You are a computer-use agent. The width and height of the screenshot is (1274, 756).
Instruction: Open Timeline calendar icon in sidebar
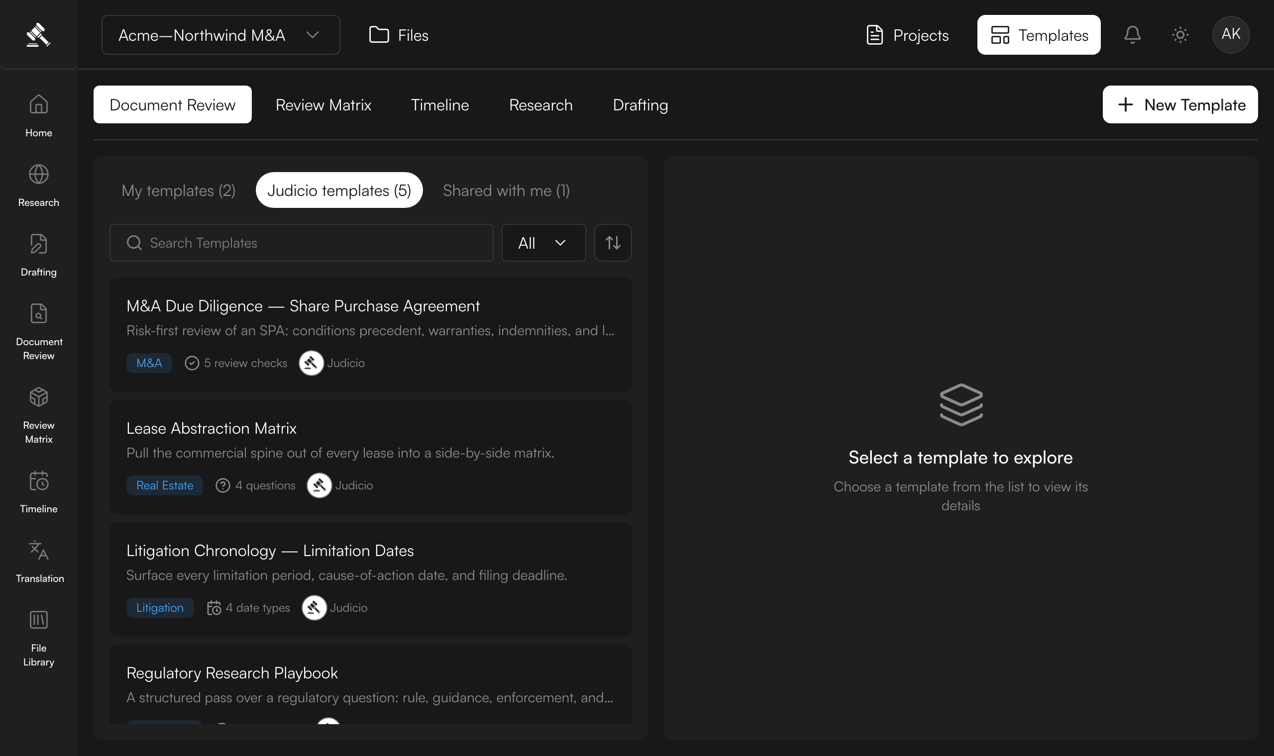tap(39, 480)
